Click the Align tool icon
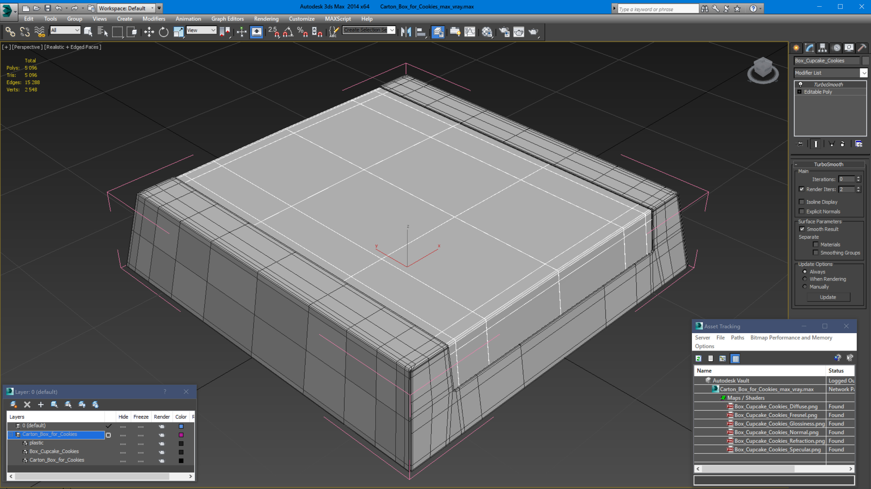 (420, 32)
